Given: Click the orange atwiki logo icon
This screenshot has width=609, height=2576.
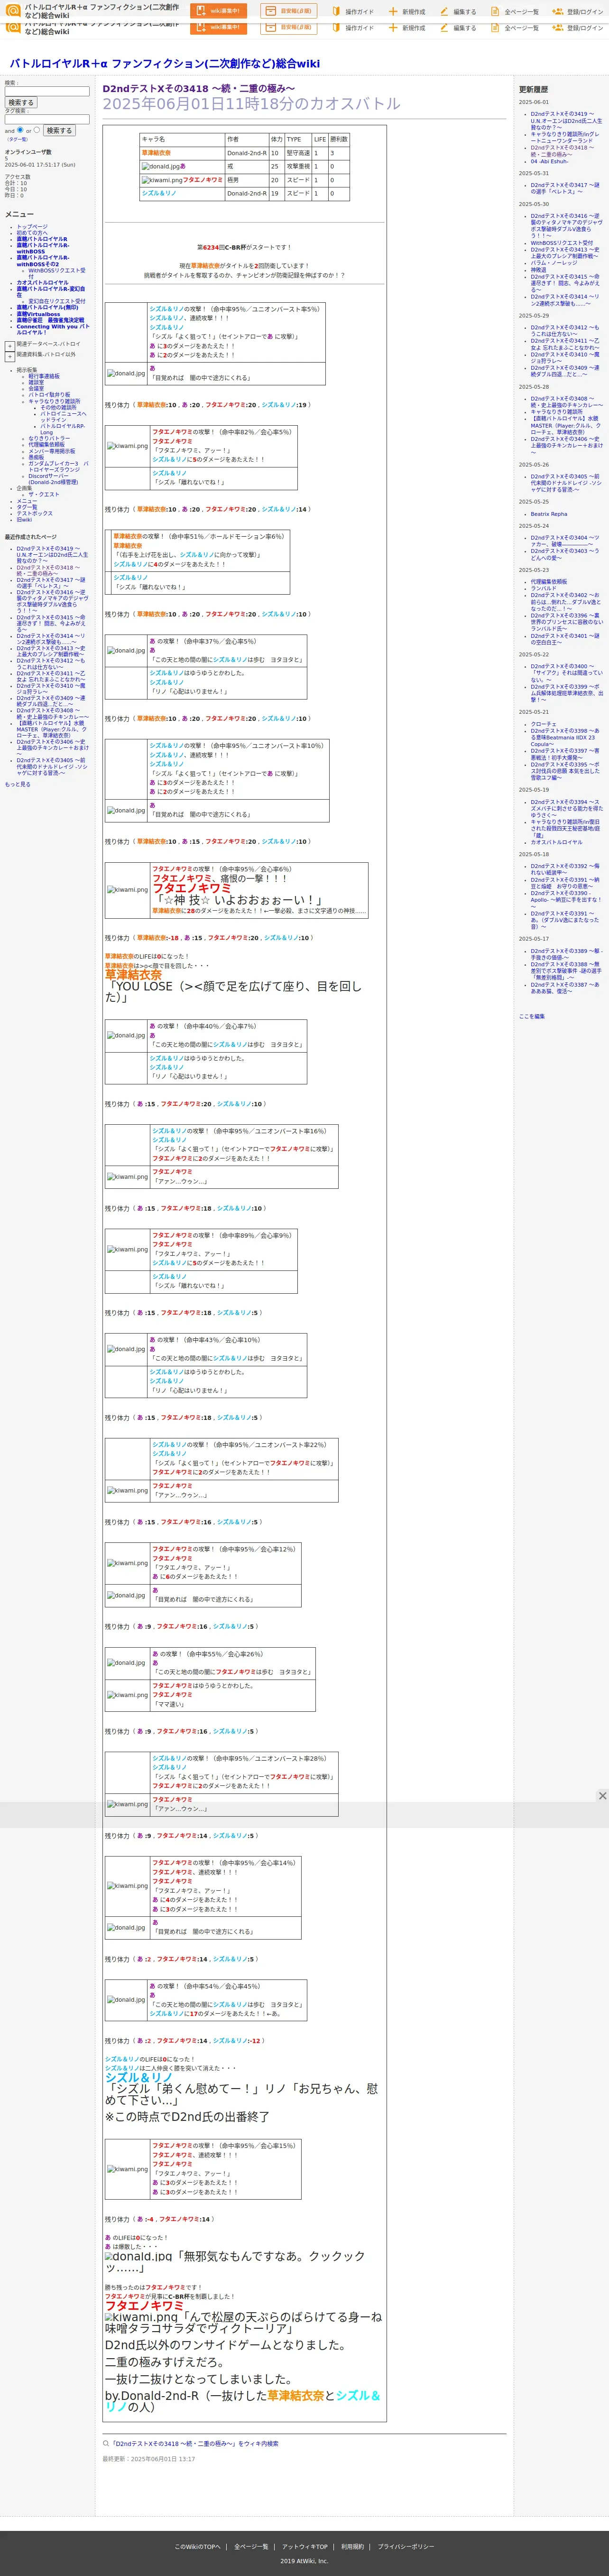Looking at the screenshot, I should [13, 11].
